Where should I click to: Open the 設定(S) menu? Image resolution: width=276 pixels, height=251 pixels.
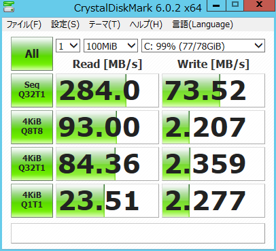click(x=65, y=24)
